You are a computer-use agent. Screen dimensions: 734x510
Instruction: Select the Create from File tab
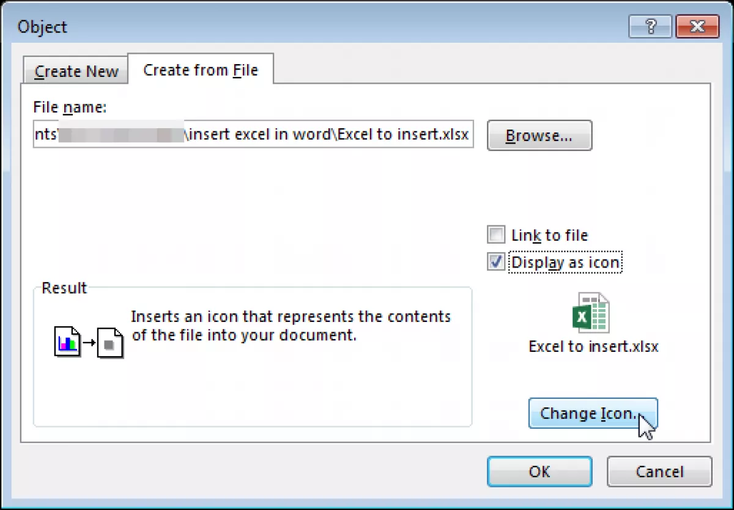(x=201, y=69)
